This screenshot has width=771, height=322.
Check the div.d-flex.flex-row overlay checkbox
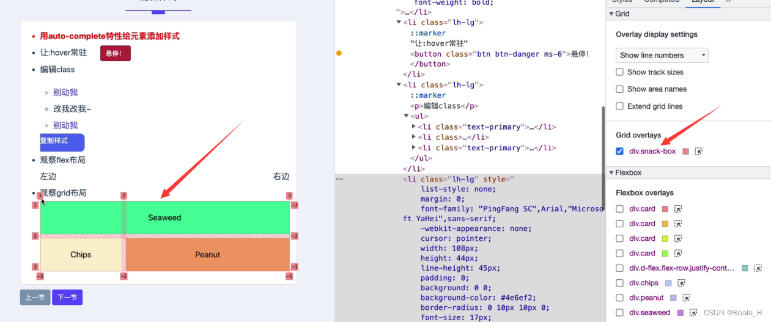pyautogui.click(x=619, y=268)
